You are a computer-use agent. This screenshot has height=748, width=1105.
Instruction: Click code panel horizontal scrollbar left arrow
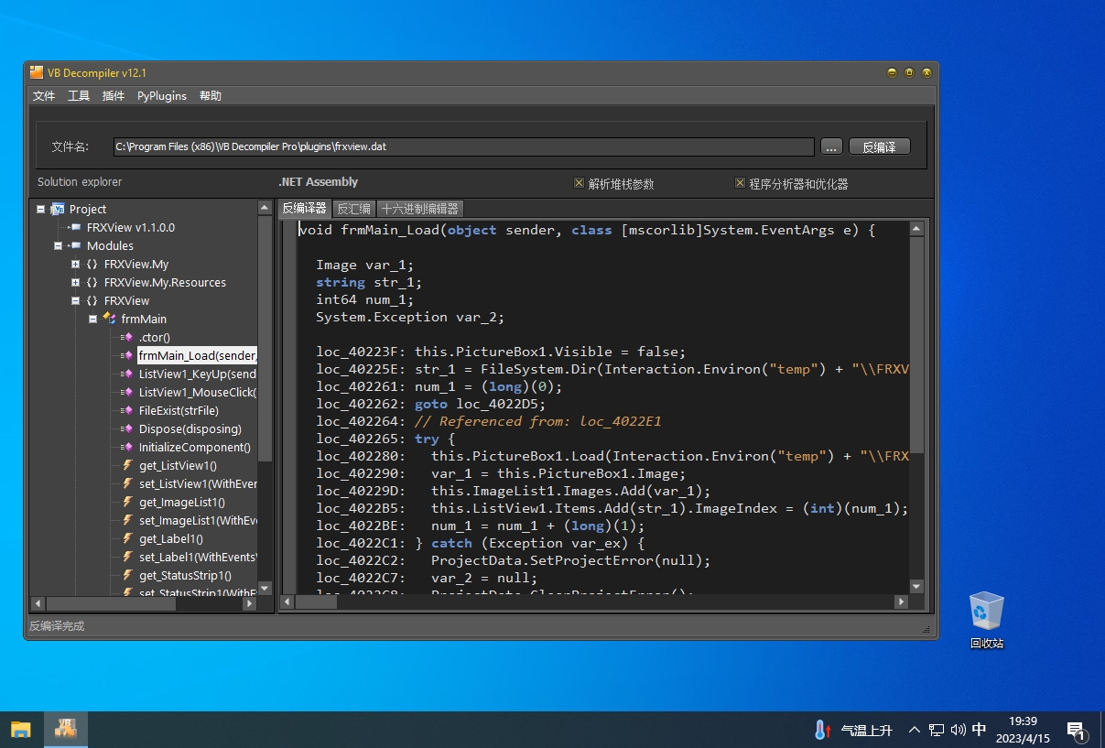pos(287,602)
